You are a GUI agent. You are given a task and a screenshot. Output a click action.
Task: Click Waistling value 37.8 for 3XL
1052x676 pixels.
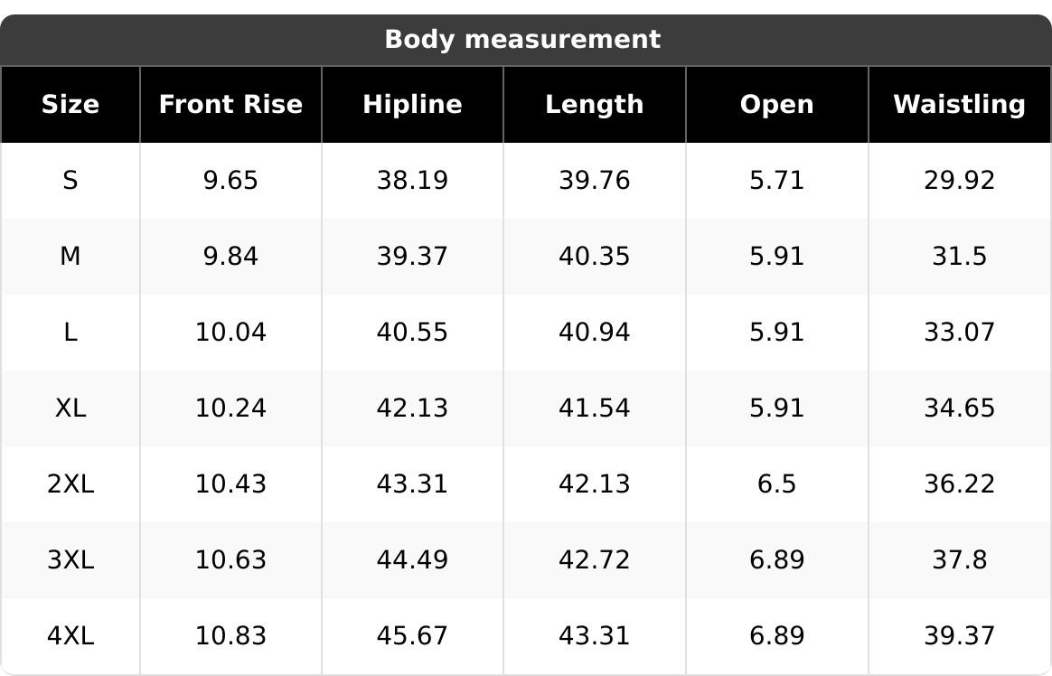pyautogui.click(x=959, y=560)
